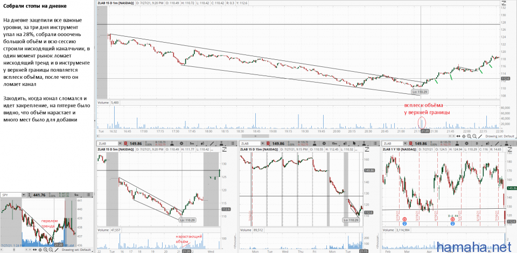
Task: Open the 15m timeframe selector in ZLAB chart
Action: pyautogui.click(x=334, y=143)
